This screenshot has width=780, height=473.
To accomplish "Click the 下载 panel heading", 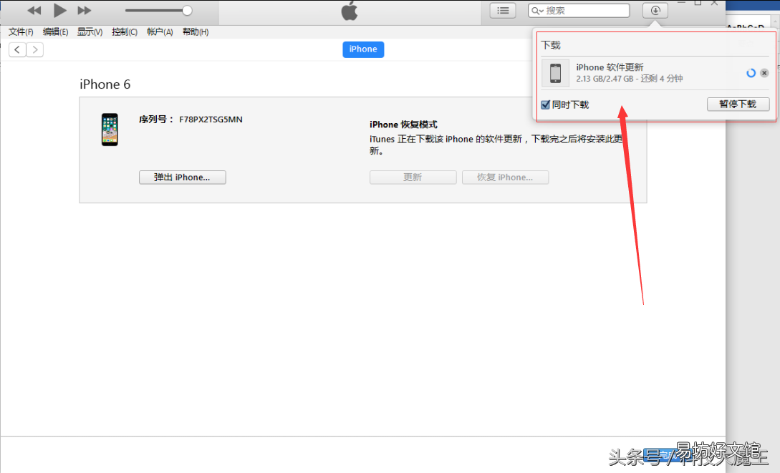I will 551,45.
